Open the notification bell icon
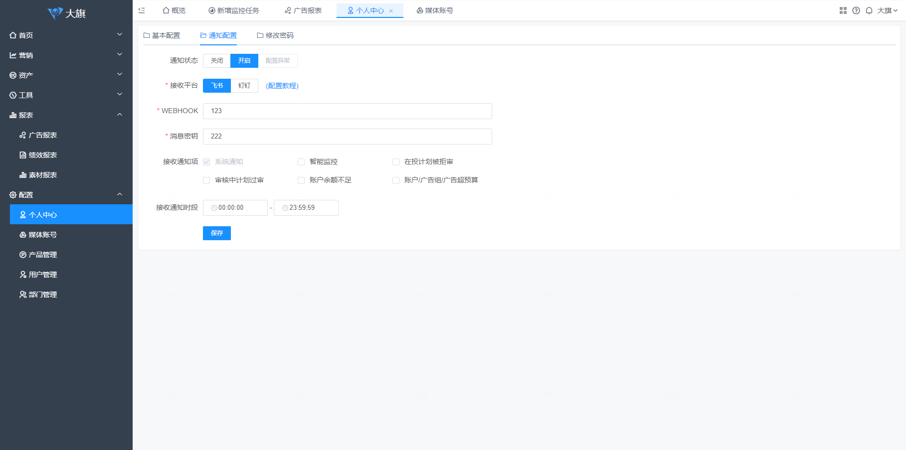The width and height of the screenshot is (906, 450). pos(869,10)
